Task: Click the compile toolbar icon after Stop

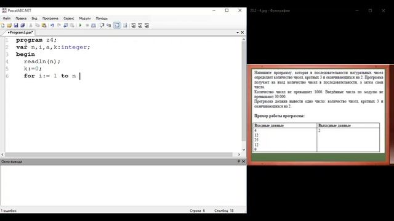Action: tap(94, 25)
